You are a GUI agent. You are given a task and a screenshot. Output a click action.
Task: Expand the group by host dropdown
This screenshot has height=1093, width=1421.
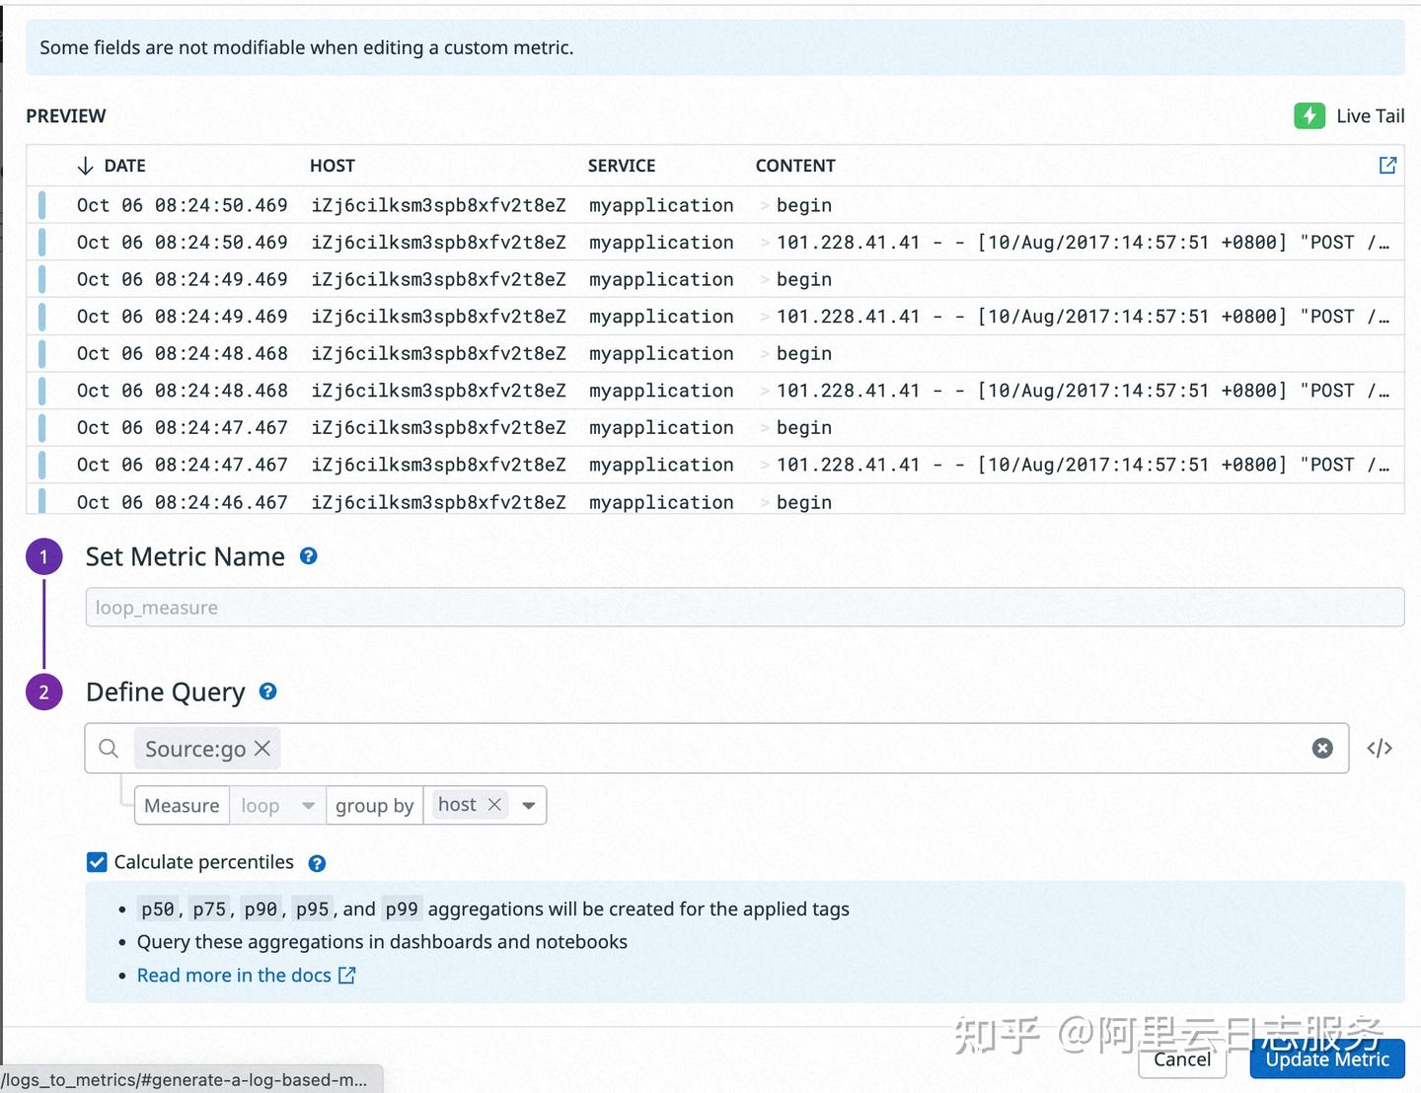click(529, 805)
